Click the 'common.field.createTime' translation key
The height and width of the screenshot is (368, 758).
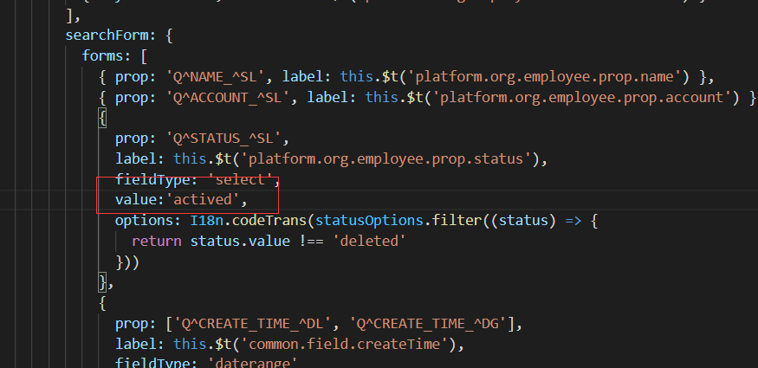[344, 345]
